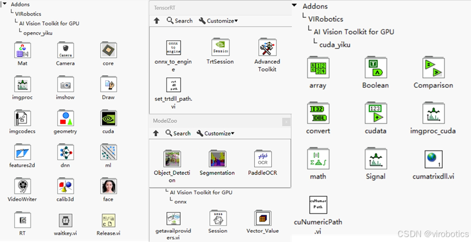Open the Mat palette folder

(x=22, y=51)
